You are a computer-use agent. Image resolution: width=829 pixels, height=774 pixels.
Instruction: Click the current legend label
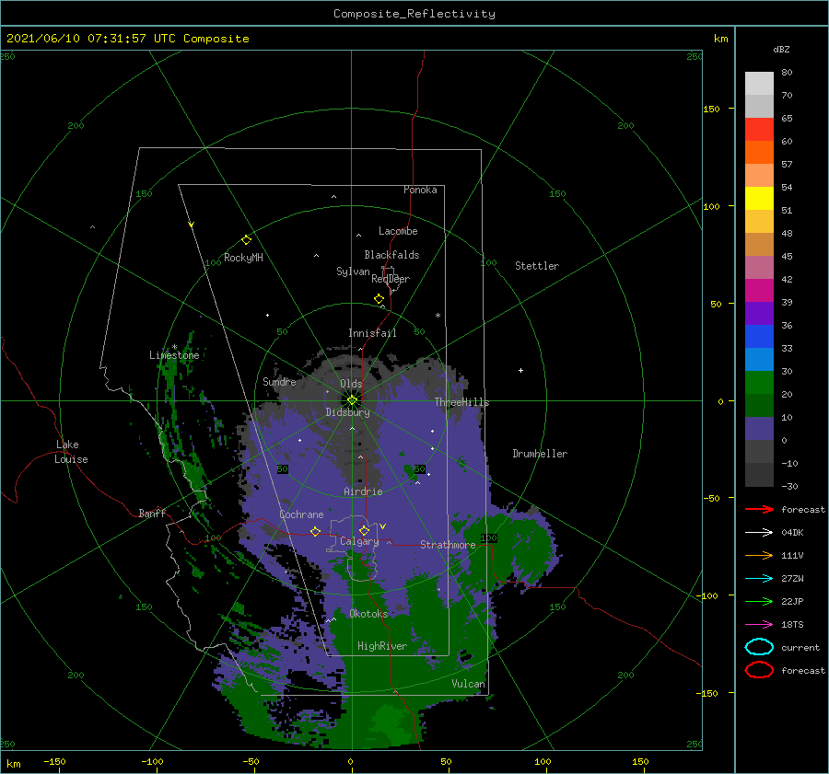[800, 647]
